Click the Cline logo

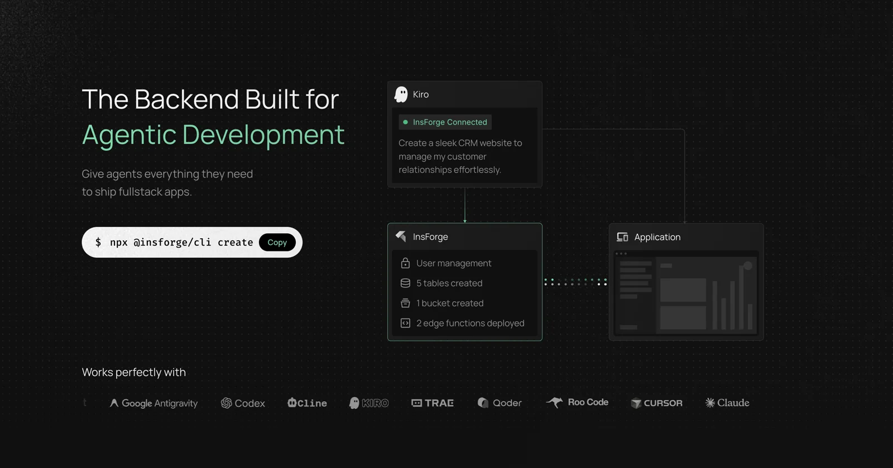click(307, 403)
